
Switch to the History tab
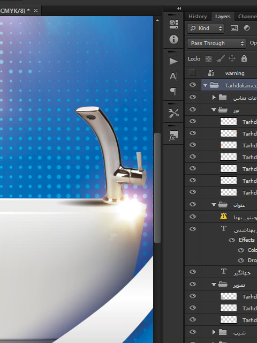click(x=198, y=17)
